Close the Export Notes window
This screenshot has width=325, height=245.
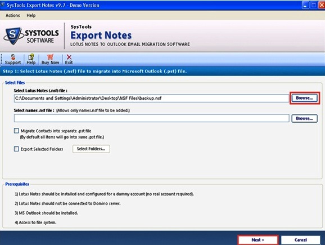coord(322,5)
